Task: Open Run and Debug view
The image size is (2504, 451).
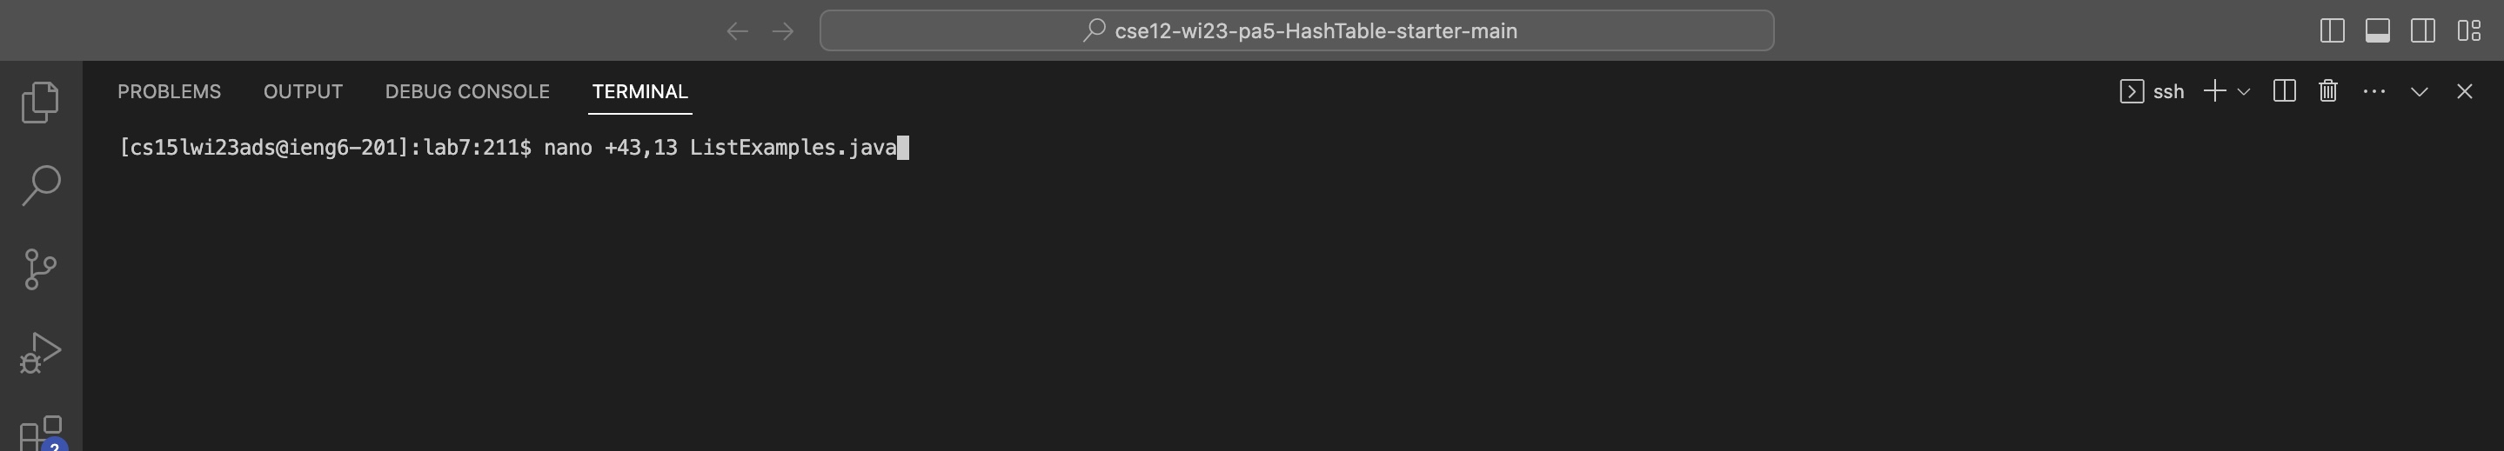Action: pyautogui.click(x=40, y=352)
